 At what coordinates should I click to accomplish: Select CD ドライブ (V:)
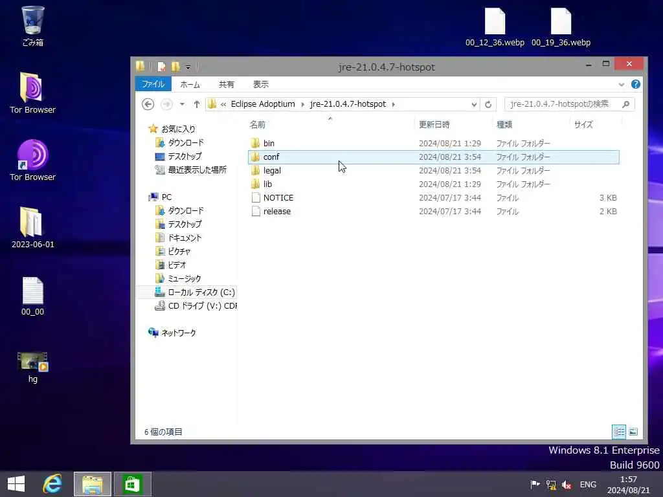point(196,305)
